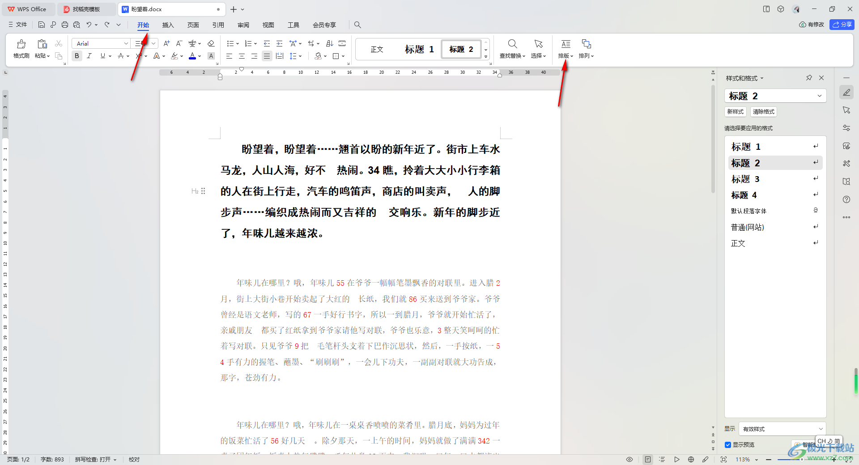Screen dimensions: 859x465
Task: Toggle character shading button
Action: (x=211, y=56)
